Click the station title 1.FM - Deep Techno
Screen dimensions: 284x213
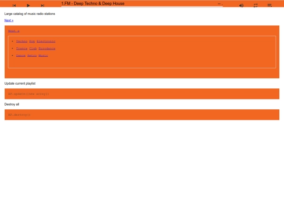pos(93,4)
